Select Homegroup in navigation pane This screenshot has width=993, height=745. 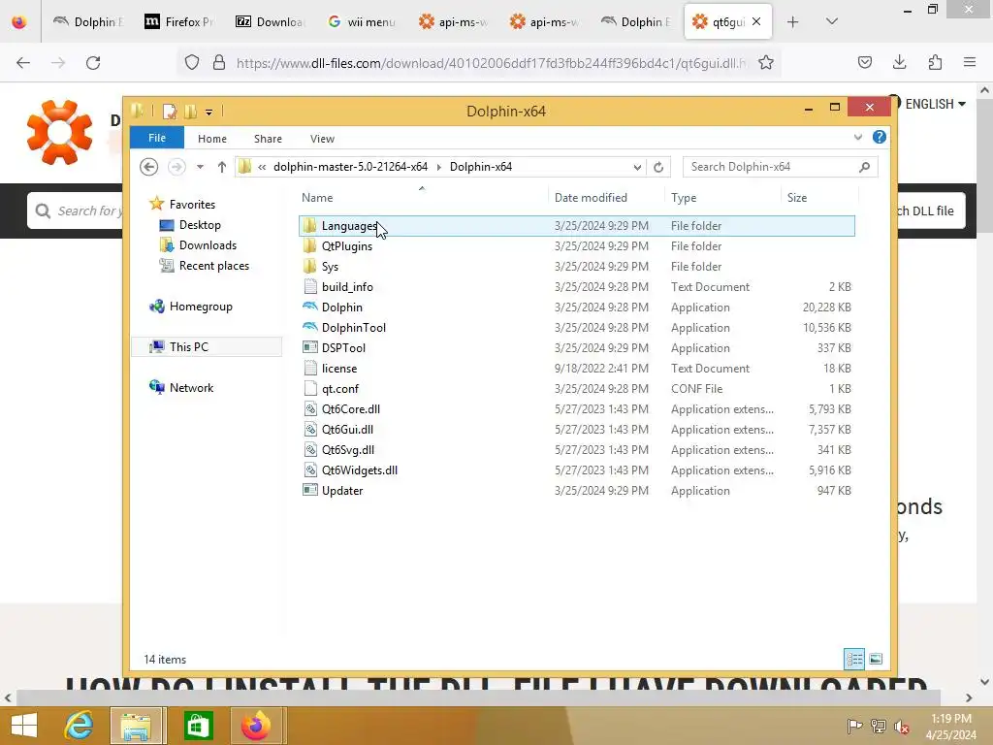click(x=201, y=306)
